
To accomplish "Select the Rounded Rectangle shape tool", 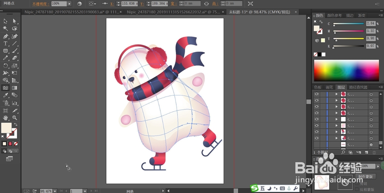I will tap(5, 51).
